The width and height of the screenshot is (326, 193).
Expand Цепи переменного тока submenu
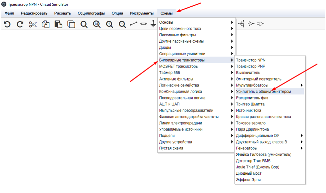[x=196, y=29]
